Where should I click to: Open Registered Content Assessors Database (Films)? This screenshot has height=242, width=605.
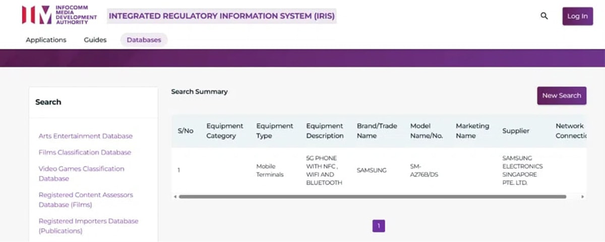pyautogui.click(x=86, y=200)
